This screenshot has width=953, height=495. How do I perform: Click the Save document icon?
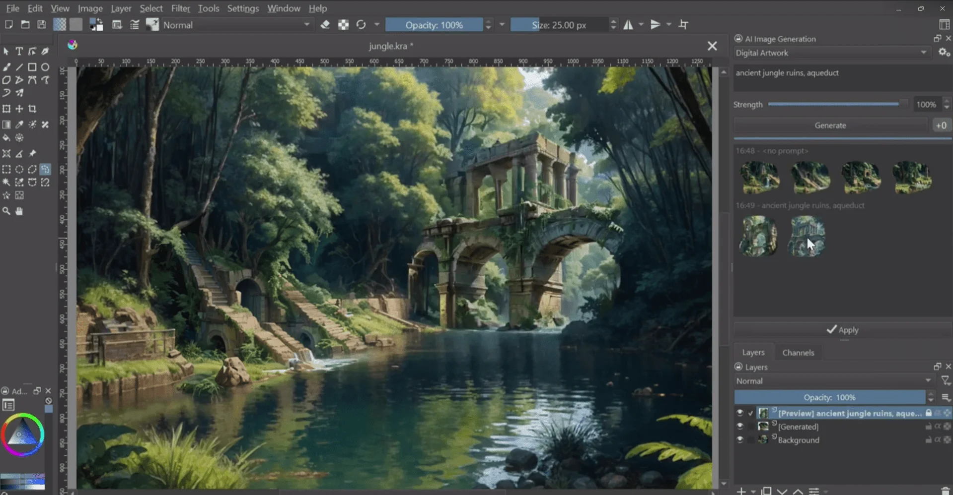click(42, 25)
